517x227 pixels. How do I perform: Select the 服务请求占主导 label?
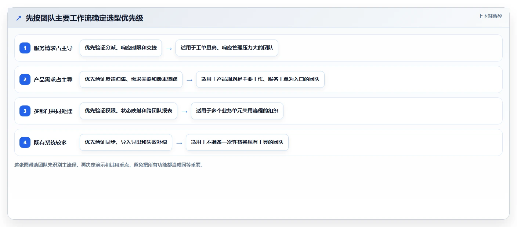[53, 48]
